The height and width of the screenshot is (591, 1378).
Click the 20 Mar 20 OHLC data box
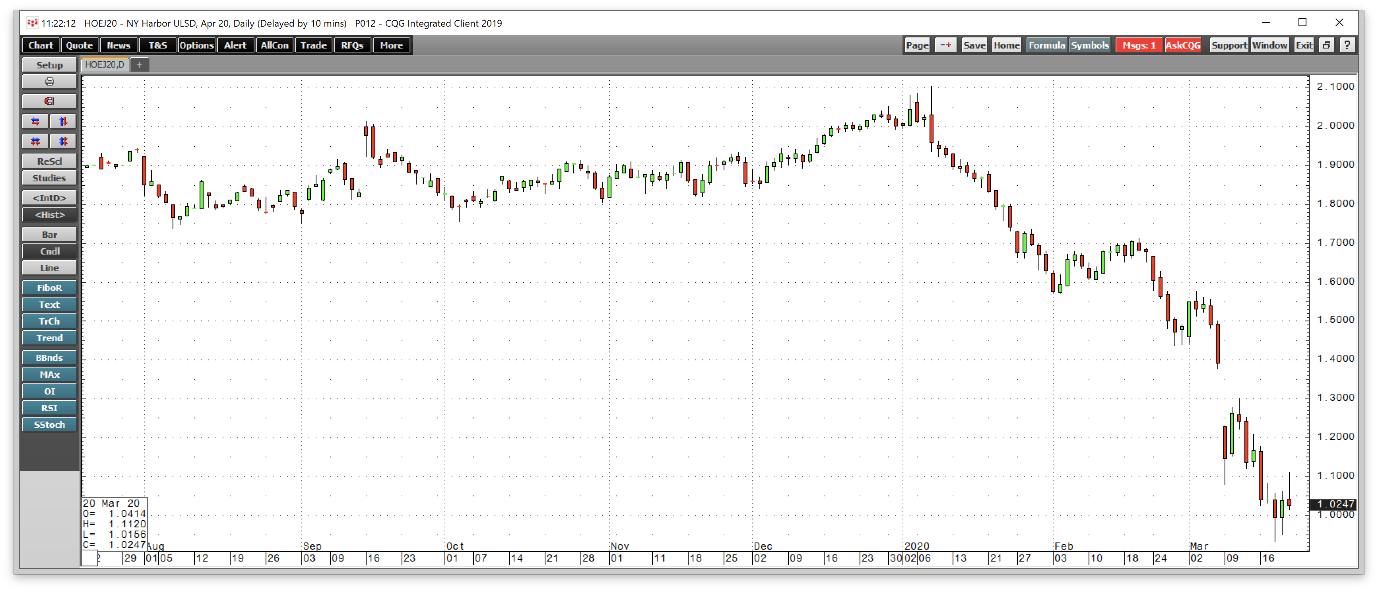114,523
